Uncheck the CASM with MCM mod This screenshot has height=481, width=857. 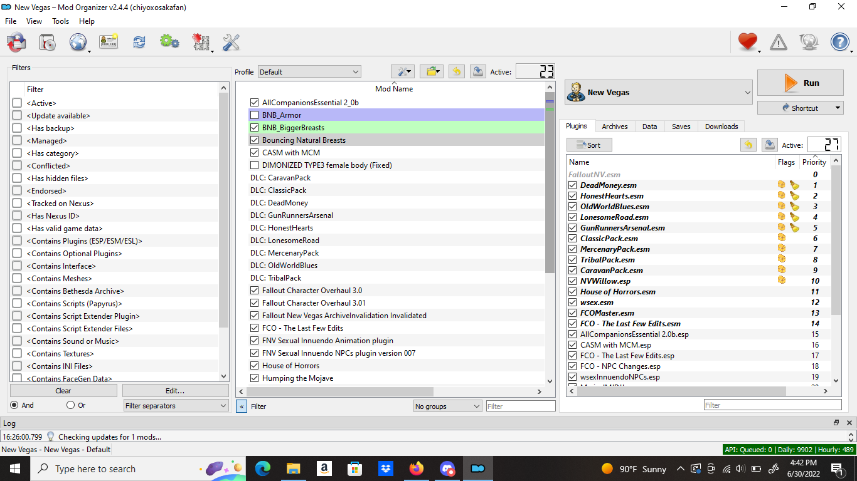click(x=254, y=153)
